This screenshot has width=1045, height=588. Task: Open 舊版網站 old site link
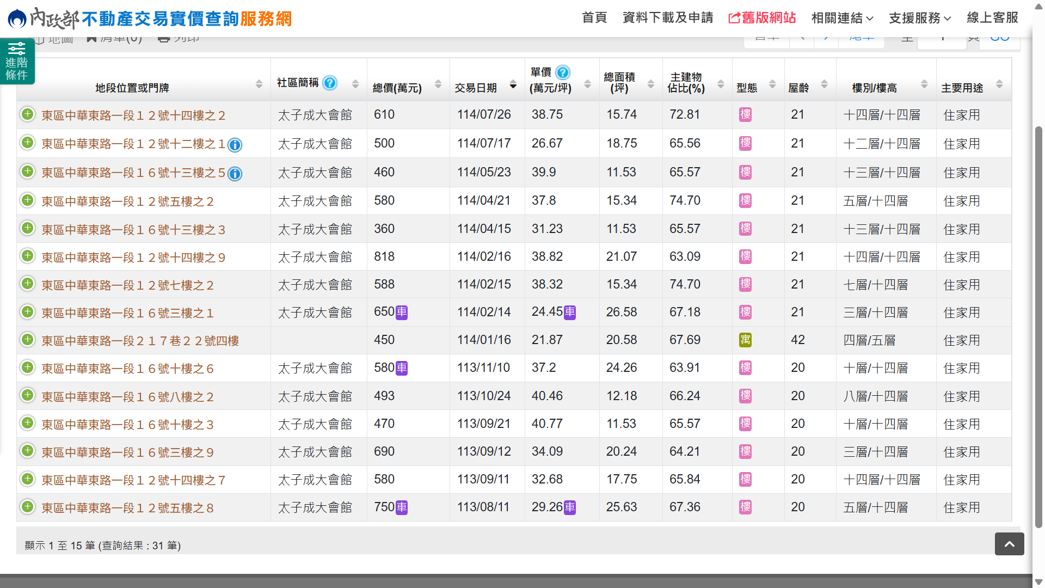click(x=762, y=18)
